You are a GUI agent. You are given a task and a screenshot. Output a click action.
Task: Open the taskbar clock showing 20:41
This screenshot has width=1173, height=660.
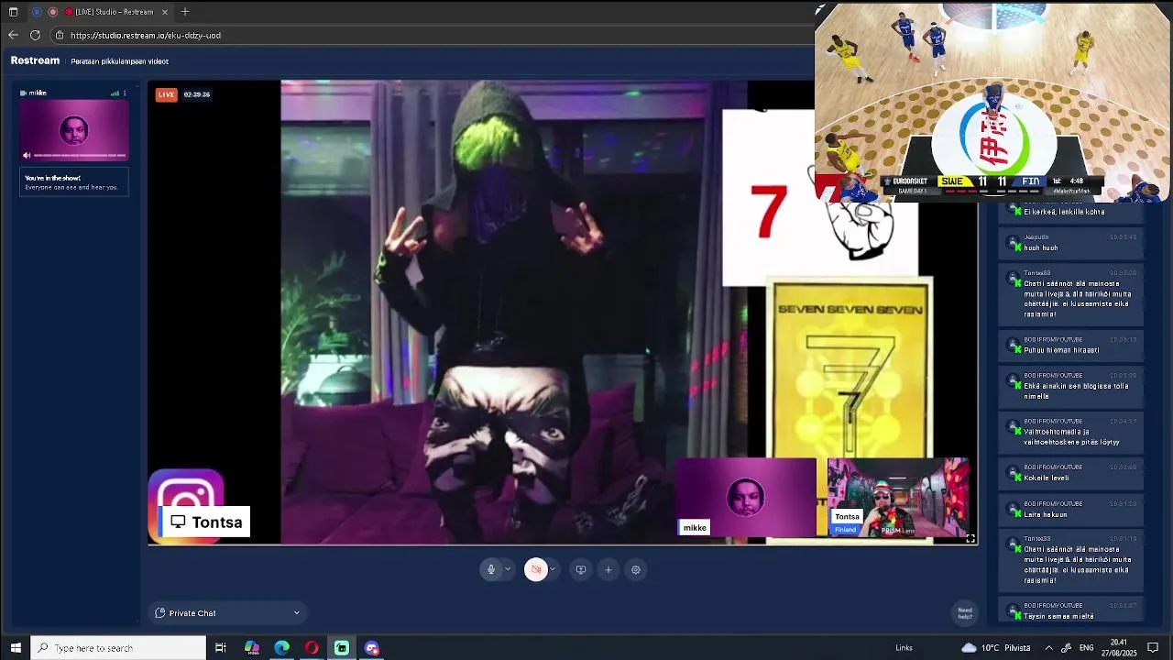(1119, 648)
